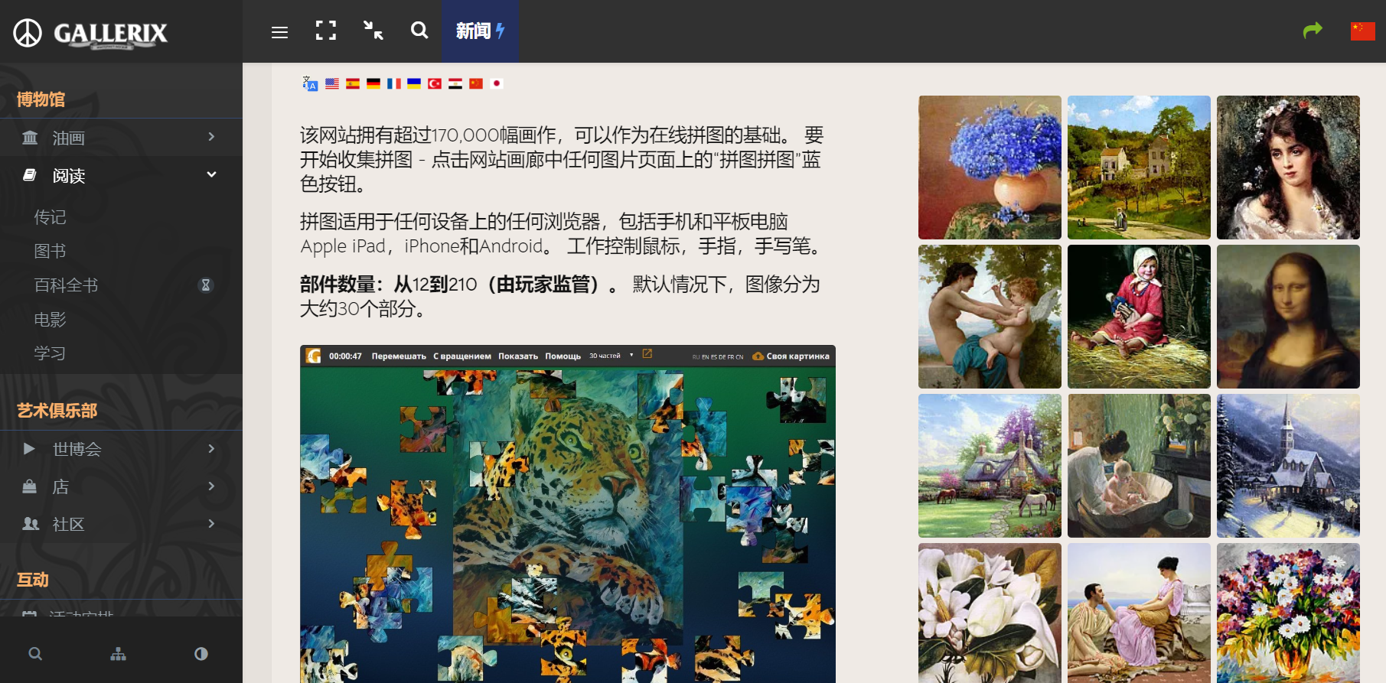Open 百科全书 in the sidebar
Viewport: 1386px width, 683px height.
click(x=66, y=285)
